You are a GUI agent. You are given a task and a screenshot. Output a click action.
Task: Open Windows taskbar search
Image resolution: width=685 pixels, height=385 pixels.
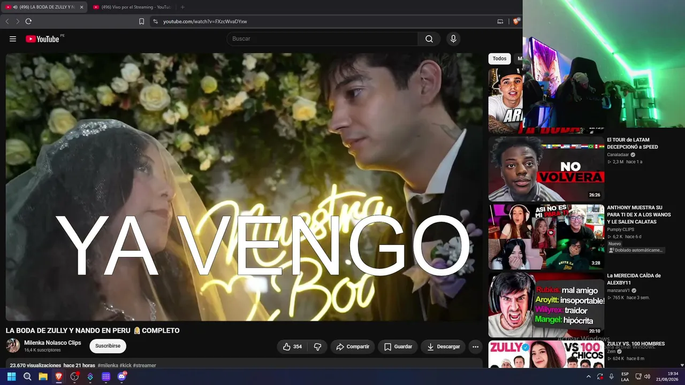[27, 376]
